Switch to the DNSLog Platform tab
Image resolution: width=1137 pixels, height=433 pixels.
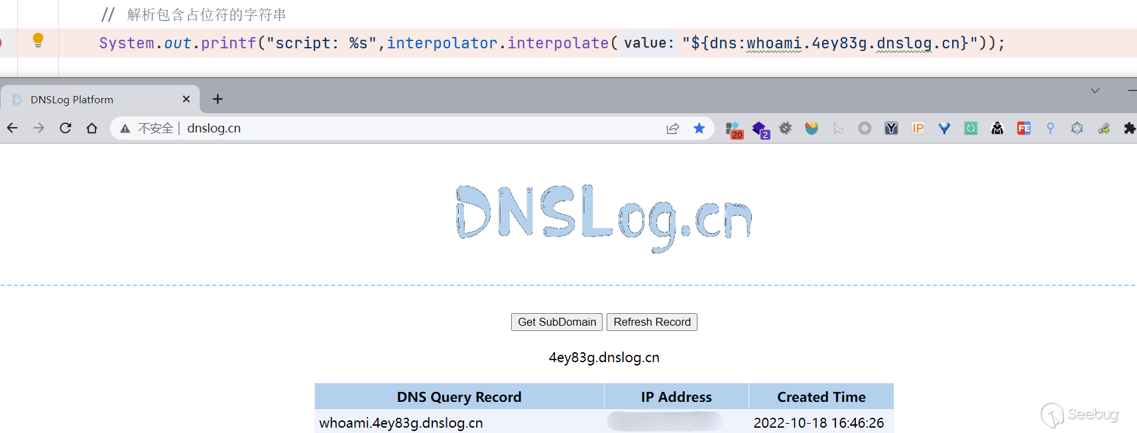pyautogui.click(x=99, y=99)
